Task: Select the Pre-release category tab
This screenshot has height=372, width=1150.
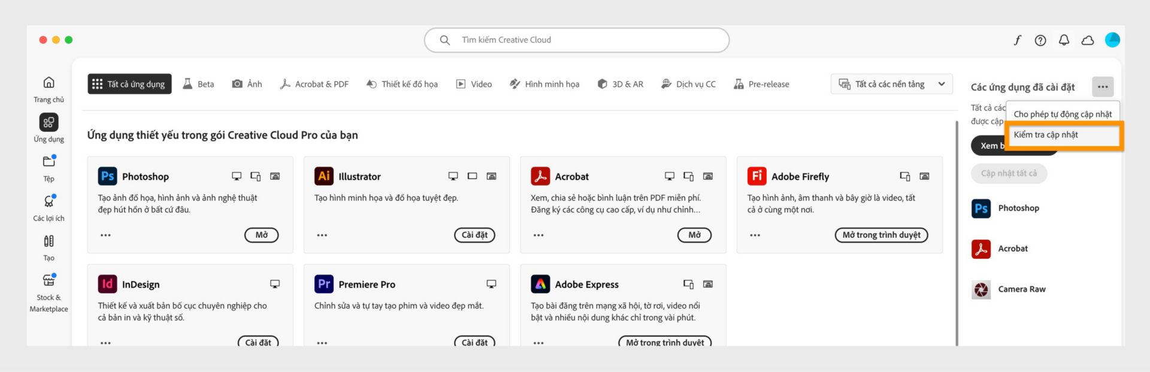Action: pyautogui.click(x=761, y=84)
